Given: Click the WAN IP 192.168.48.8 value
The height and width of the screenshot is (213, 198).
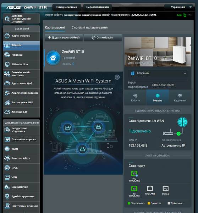Looking at the screenshot, I should (x=138, y=146).
